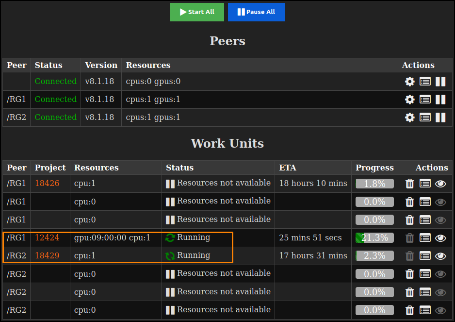The image size is (455, 322).
Task: Delete the project 18426 work unit
Action: [409, 184]
